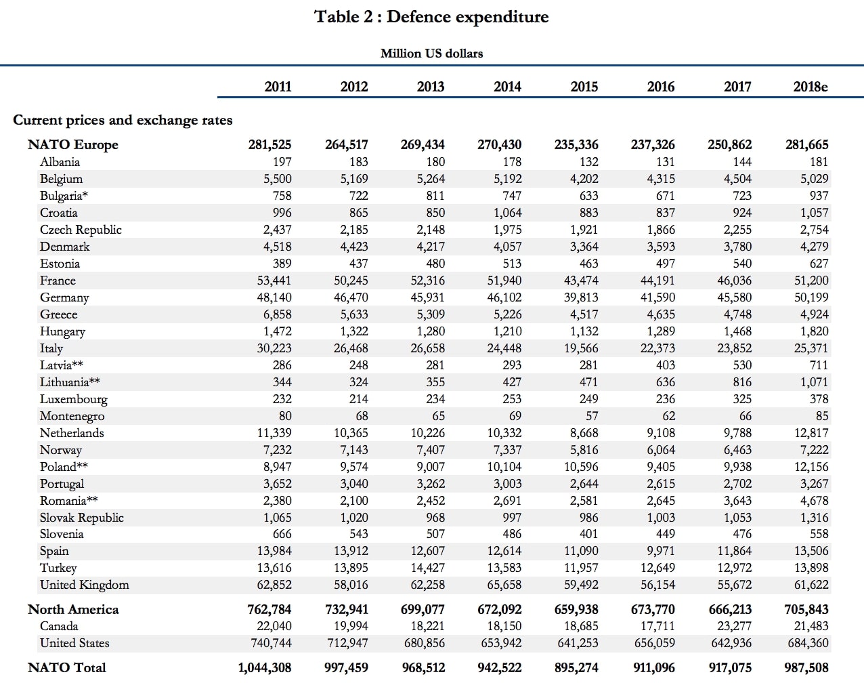Click the Croatia row label

[x=58, y=213]
